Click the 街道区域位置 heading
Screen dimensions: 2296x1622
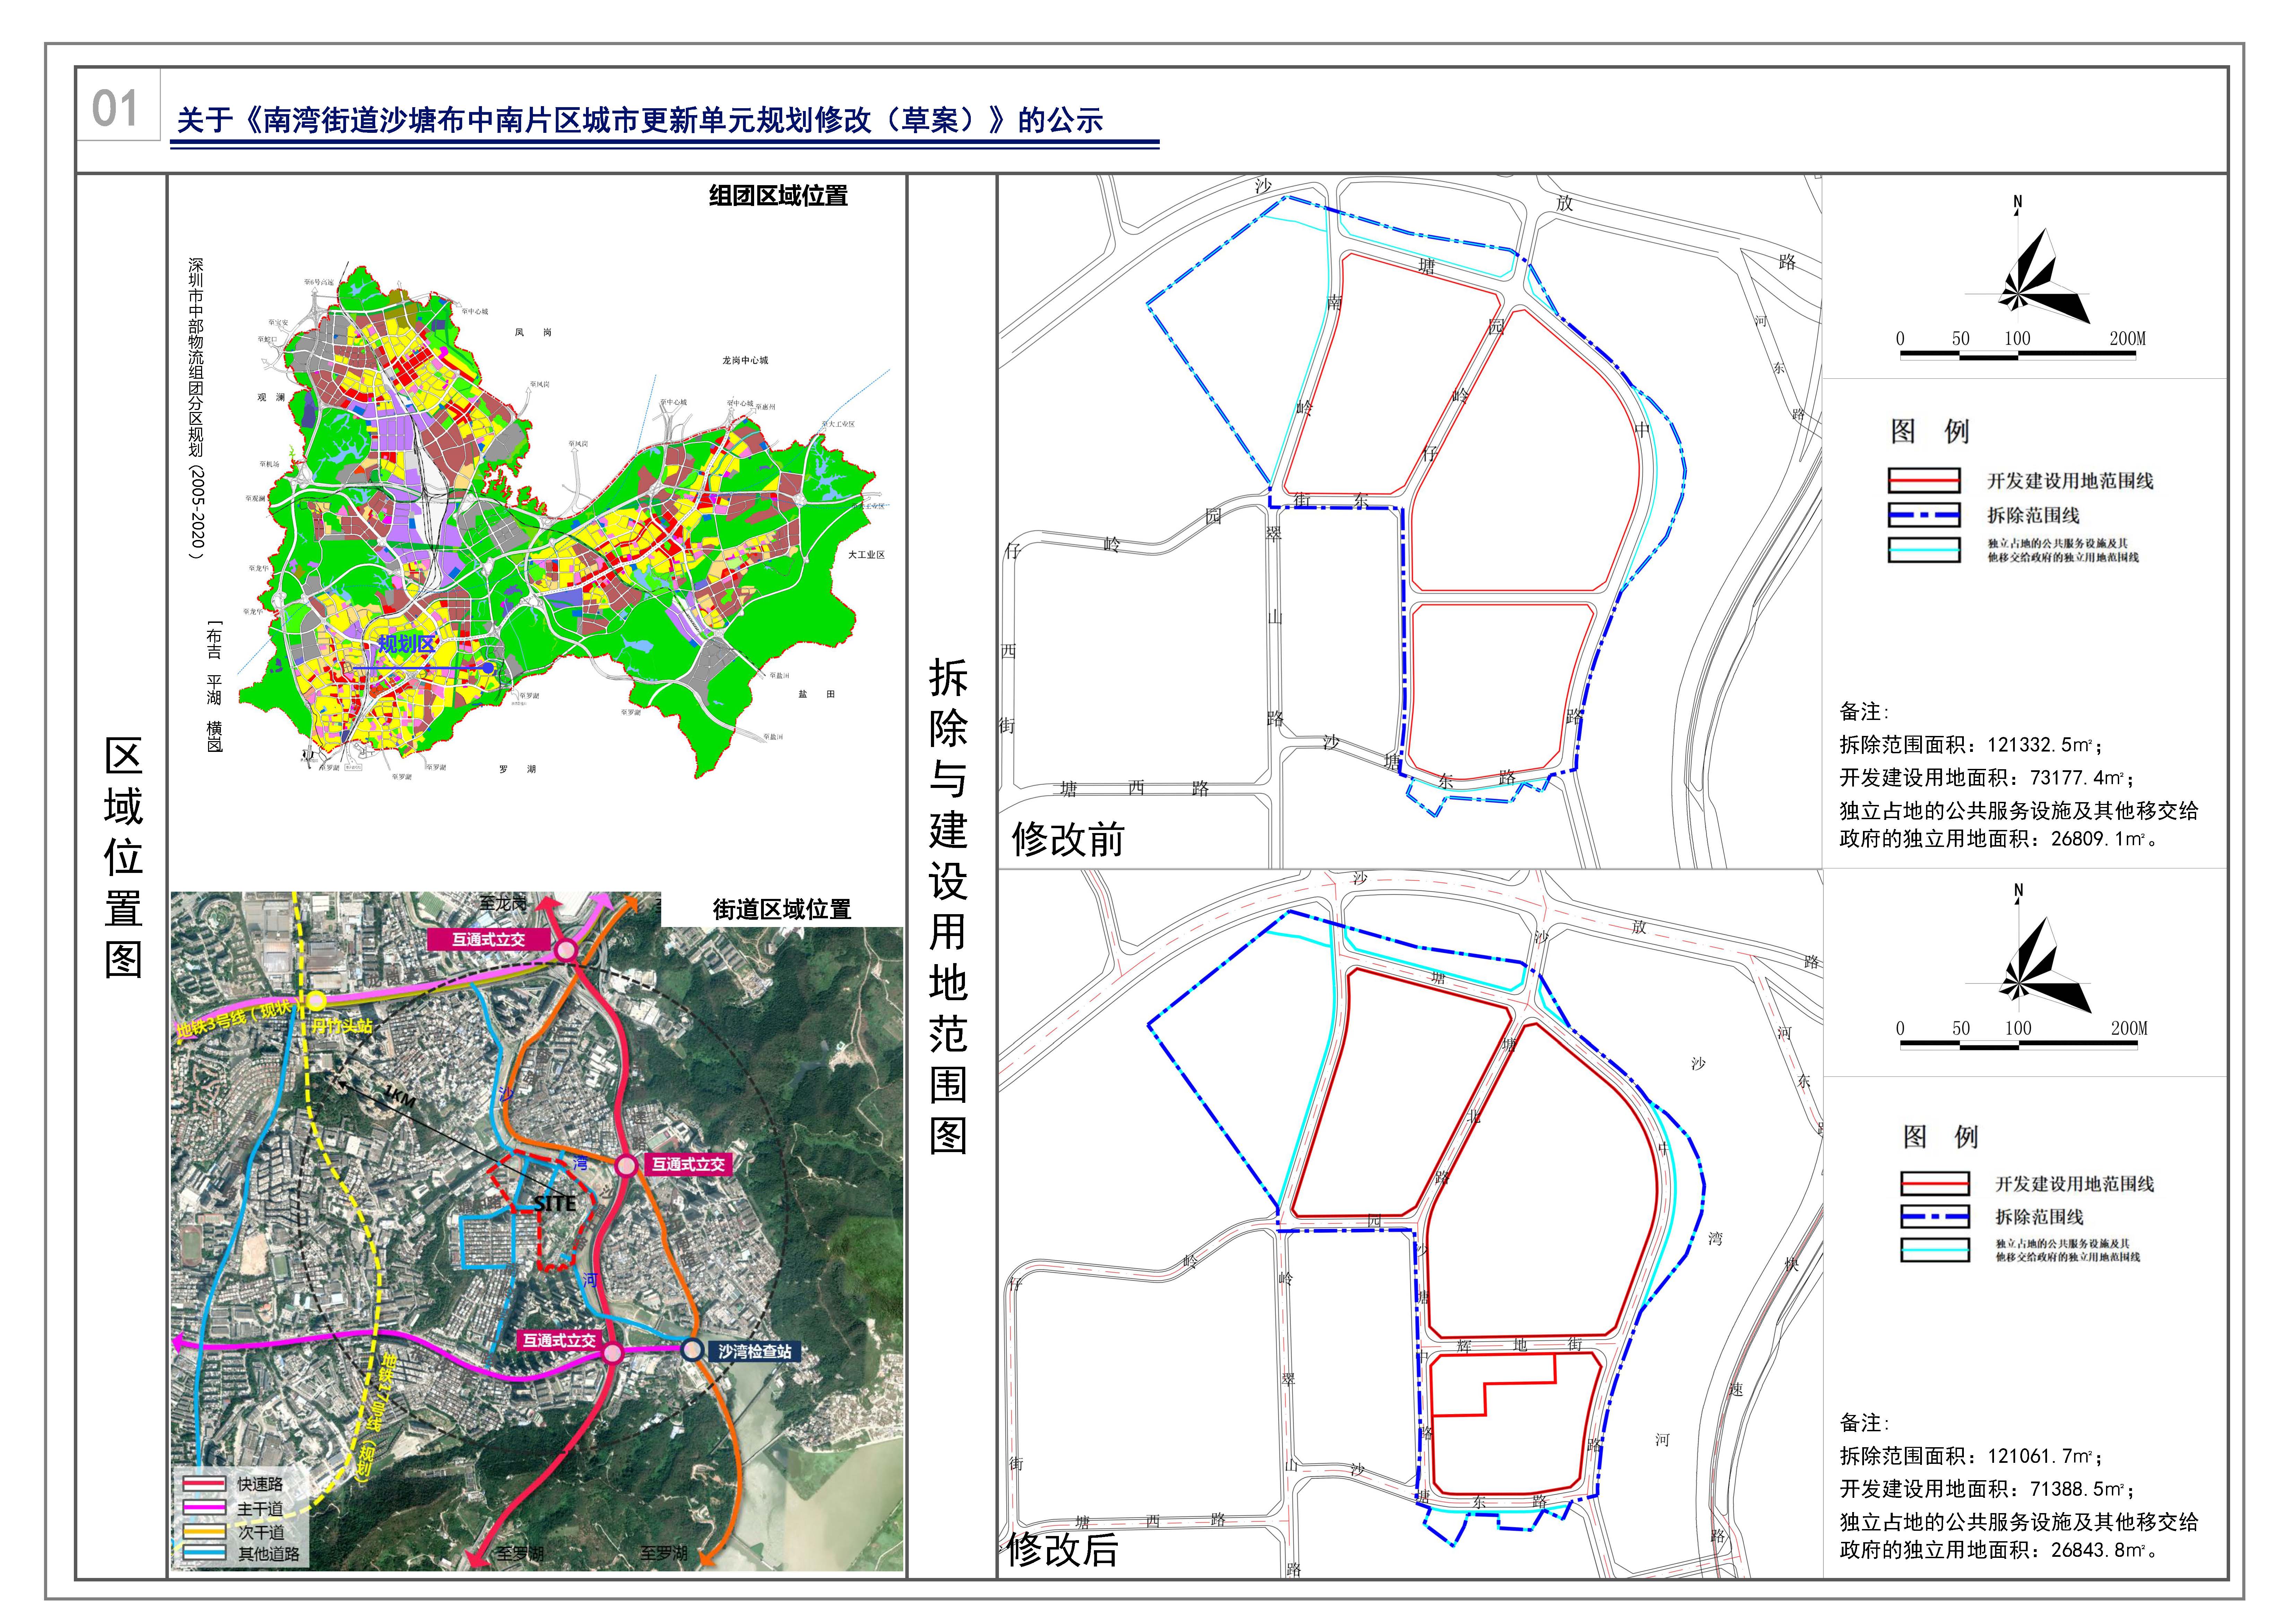pos(781,909)
